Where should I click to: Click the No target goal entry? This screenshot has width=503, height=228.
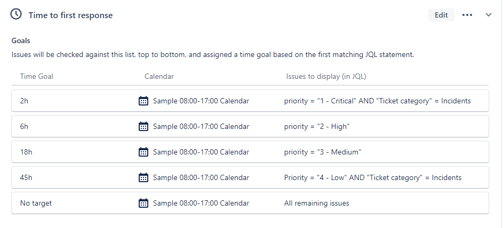[x=36, y=203]
